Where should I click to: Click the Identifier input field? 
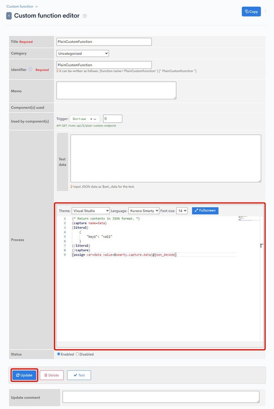pyautogui.click(x=104, y=65)
